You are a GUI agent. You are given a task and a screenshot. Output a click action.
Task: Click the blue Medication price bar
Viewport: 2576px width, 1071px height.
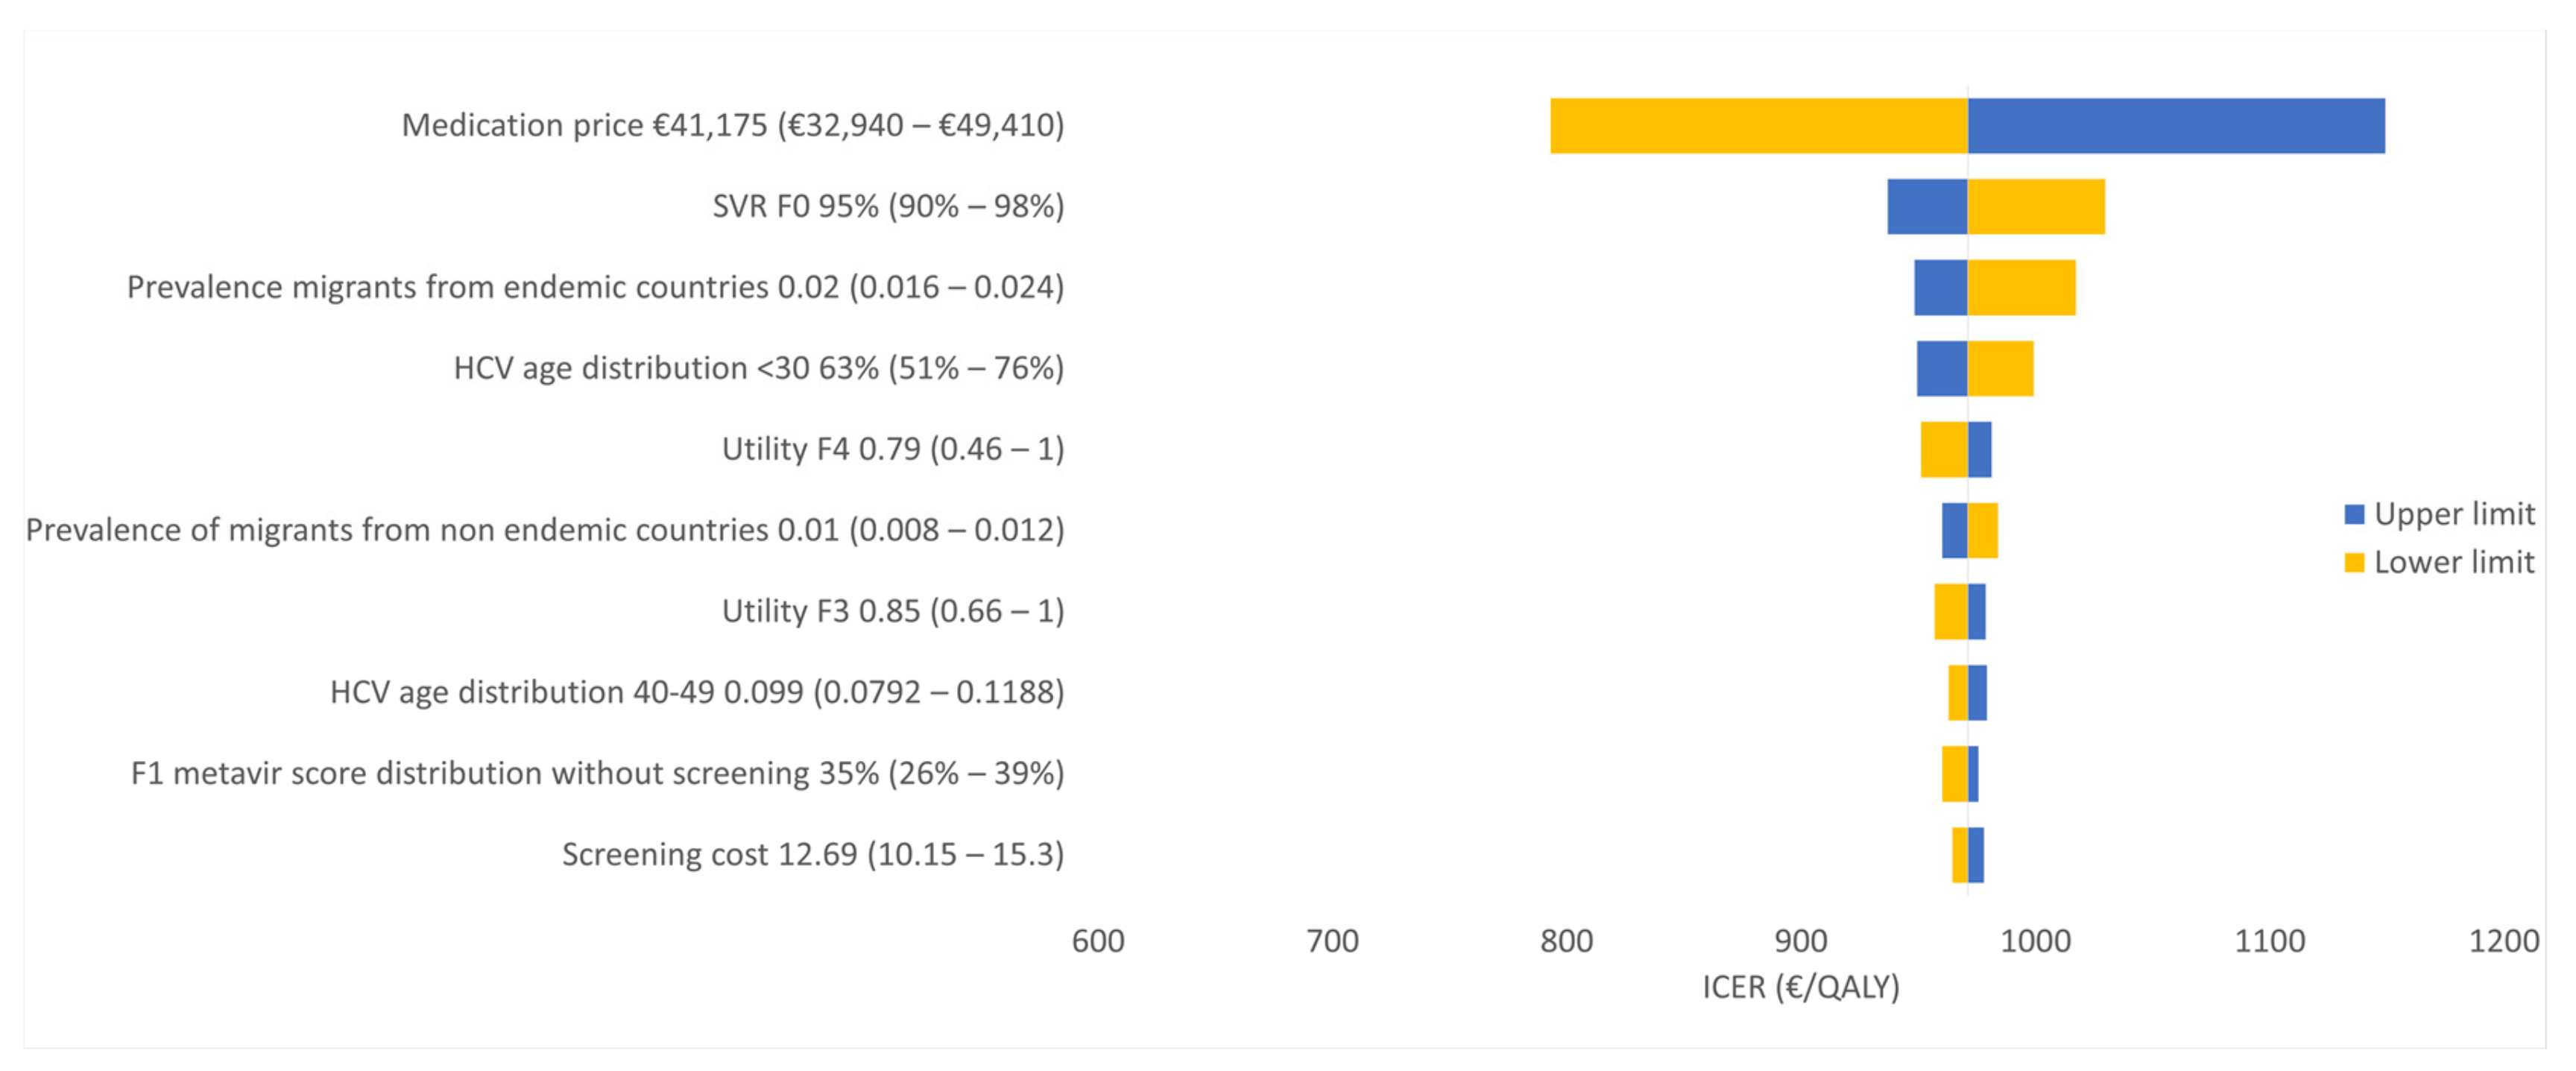[x=2176, y=126]
